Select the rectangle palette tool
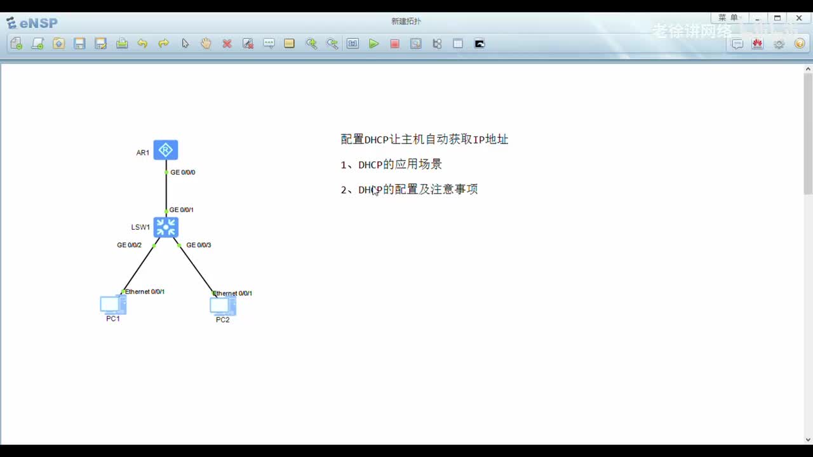This screenshot has width=813, height=457. click(x=290, y=44)
